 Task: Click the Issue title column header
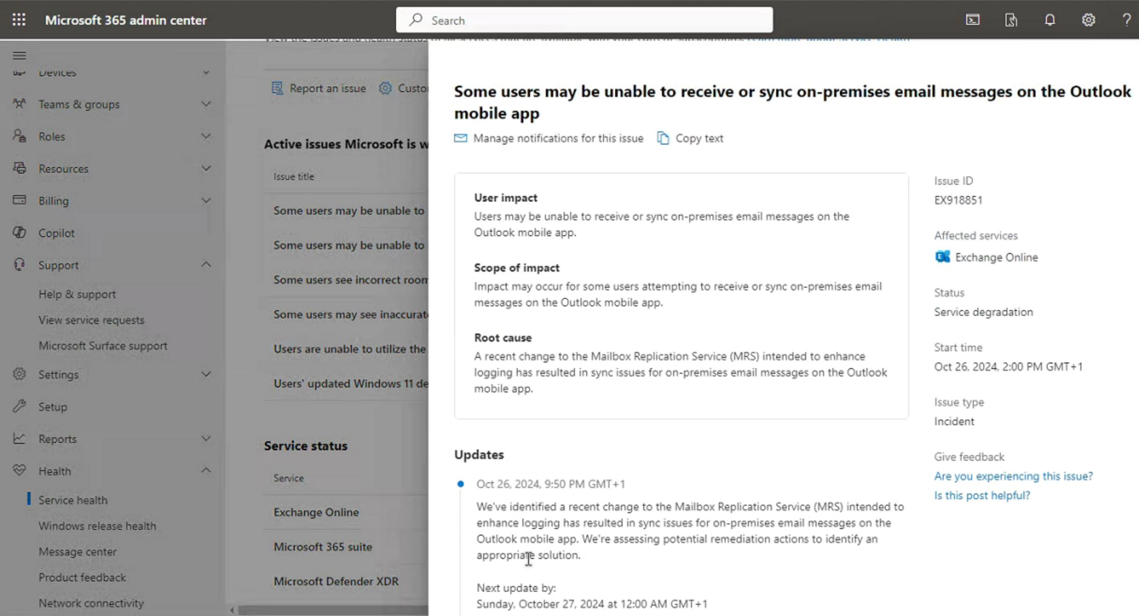click(294, 176)
